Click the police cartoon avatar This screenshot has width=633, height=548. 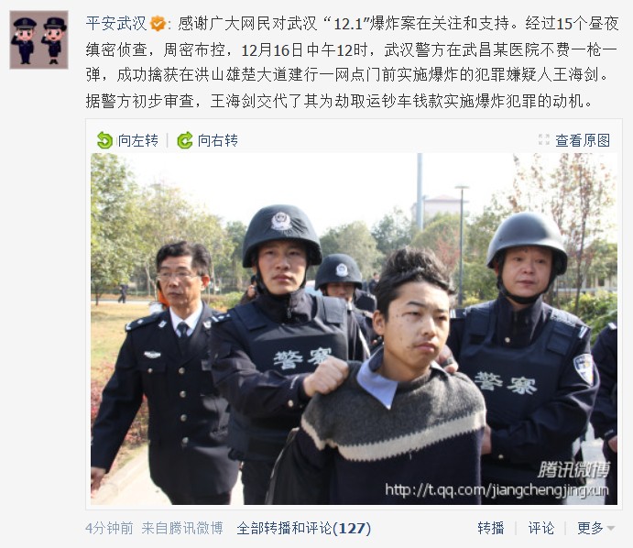tap(38, 40)
